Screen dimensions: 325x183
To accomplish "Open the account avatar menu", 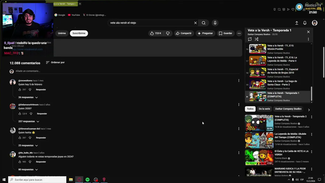I will pyautogui.click(x=315, y=23).
